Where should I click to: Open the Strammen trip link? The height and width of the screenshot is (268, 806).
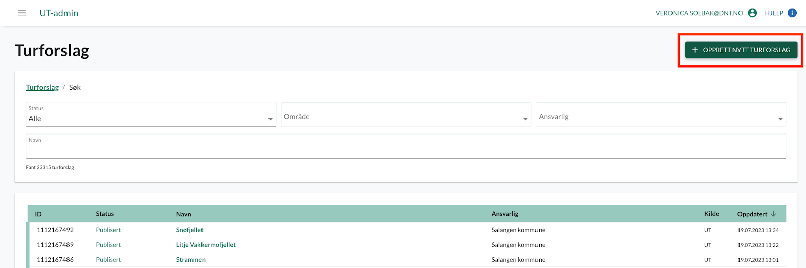(190, 260)
